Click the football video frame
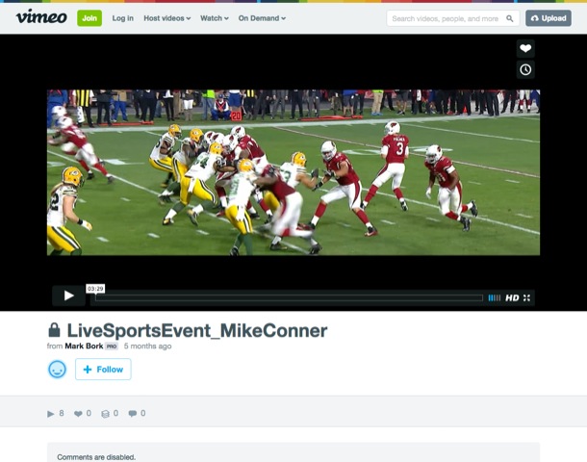The height and width of the screenshot is (462, 587). pyautogui.click(x=293, y=172)
